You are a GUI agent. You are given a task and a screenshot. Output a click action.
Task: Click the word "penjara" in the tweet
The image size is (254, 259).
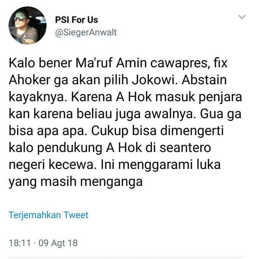tap(220, 97)
